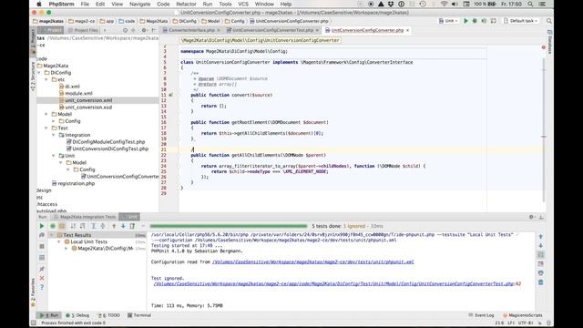Image resolution: width=583 pixels, height=328 pixels.
Task: Open the TODO tool window
Action: tap(109, 315)
